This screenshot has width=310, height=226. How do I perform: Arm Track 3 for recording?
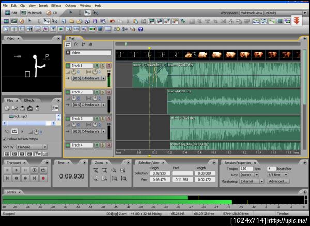coord(109,119)
